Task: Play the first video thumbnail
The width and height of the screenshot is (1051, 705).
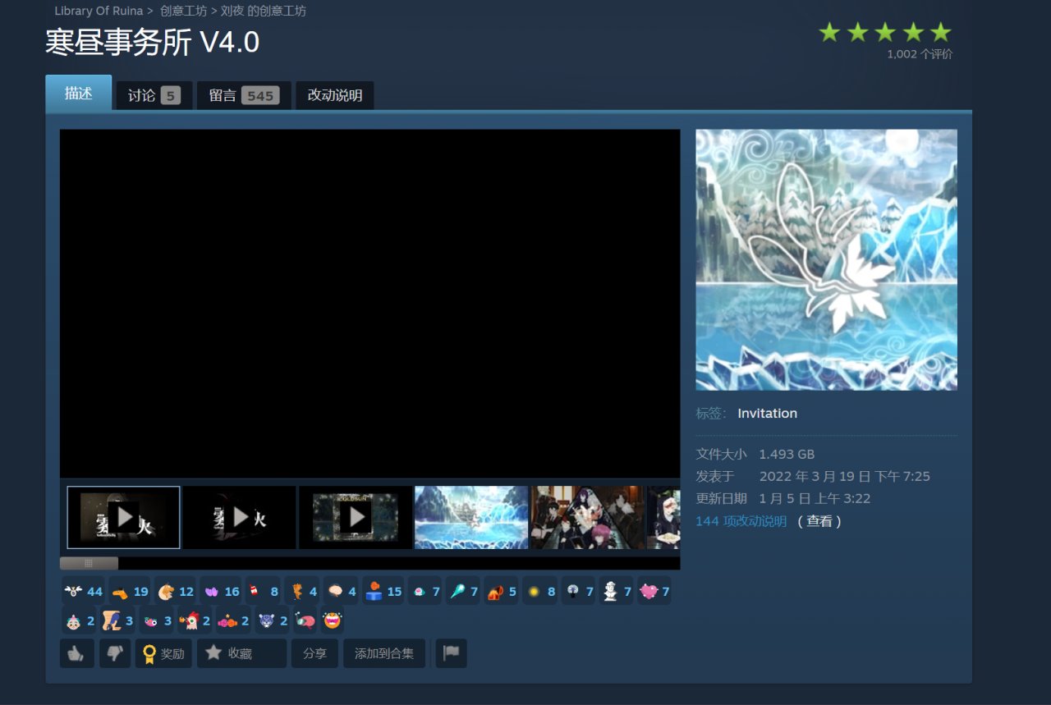Action: point(124,517)
